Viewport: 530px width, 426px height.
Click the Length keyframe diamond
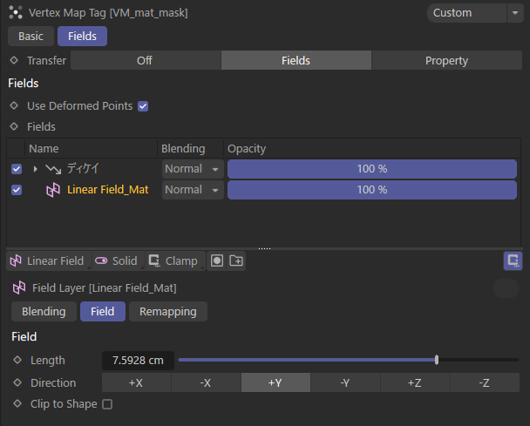tap(17, 360)
